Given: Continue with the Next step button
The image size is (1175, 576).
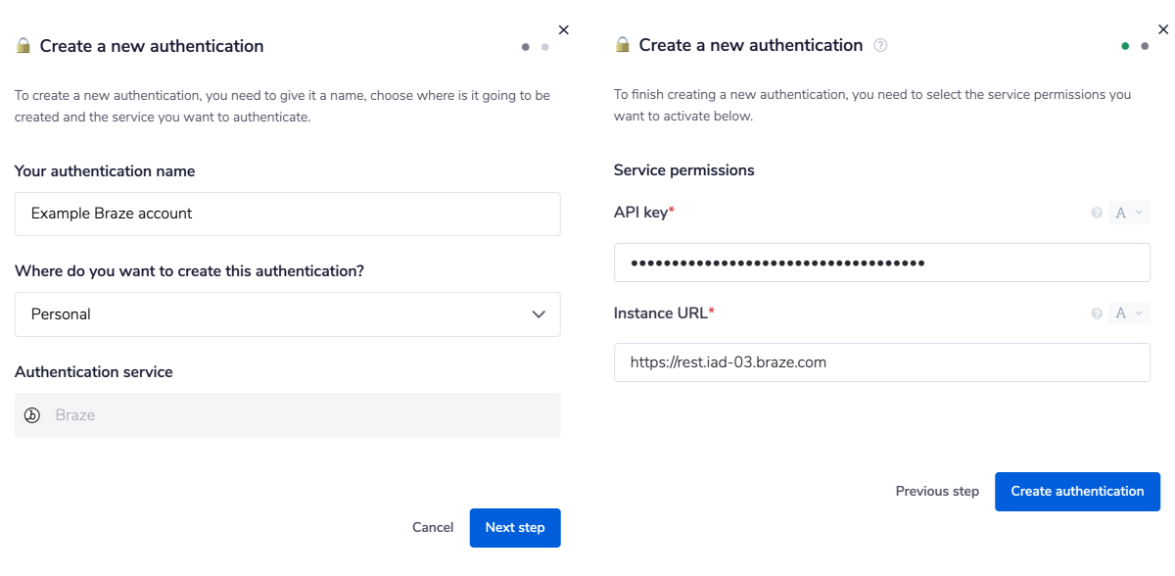Looking at the screenshot, I should click(515, 528).
